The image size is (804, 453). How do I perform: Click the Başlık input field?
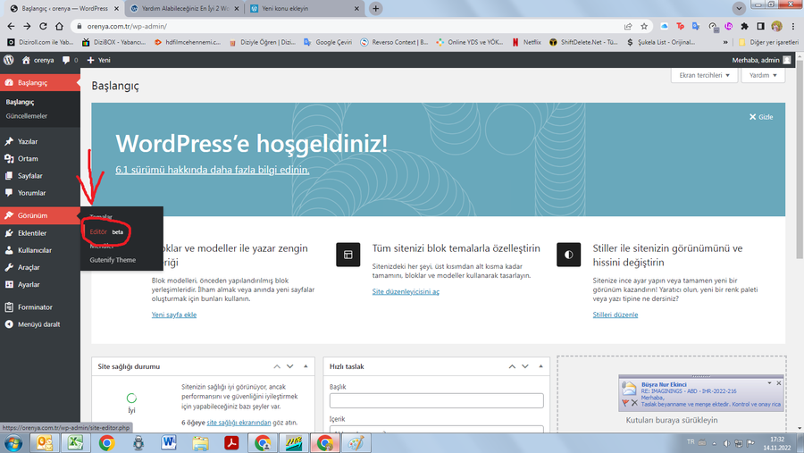click(436, 400)
